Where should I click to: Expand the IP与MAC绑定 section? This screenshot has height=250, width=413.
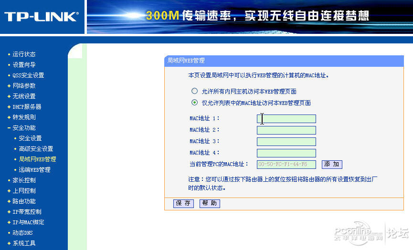click(28, 222)
